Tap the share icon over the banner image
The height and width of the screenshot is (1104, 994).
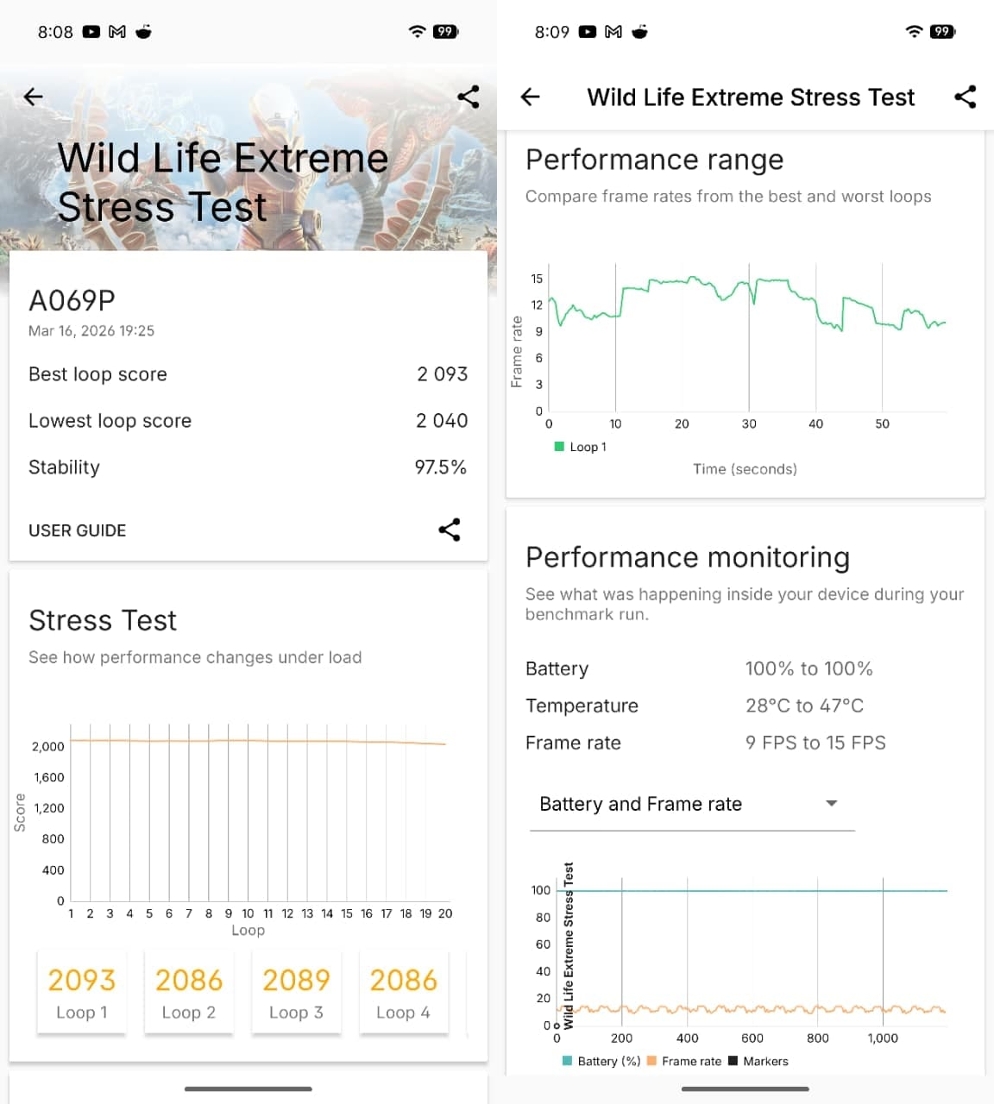pos(469,97)
